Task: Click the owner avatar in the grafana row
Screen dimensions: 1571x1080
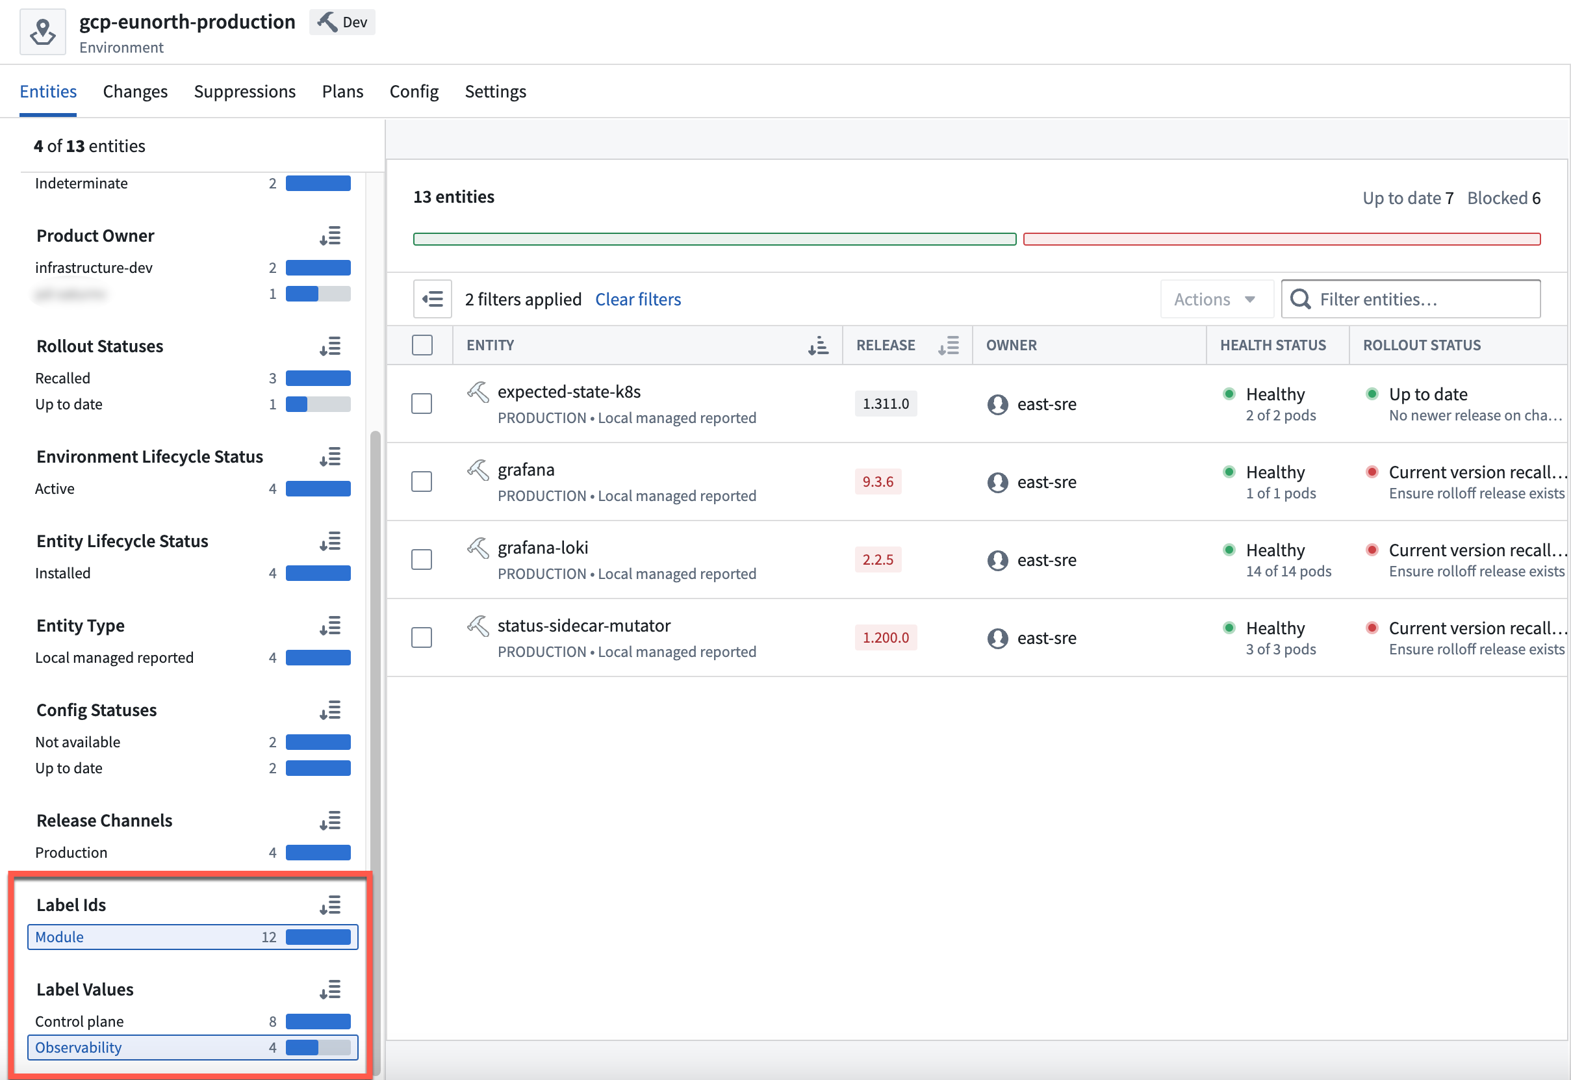Action: click(x=997, y=482)
